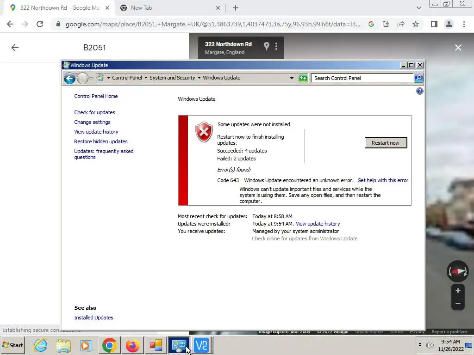
Task: Close Street View with the X icon
Action: [x=458, y=48]
